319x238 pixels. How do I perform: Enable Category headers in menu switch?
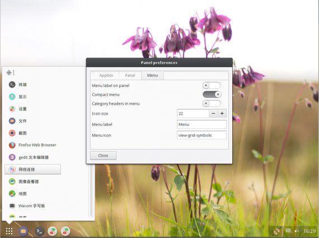[x=212, y=104]
